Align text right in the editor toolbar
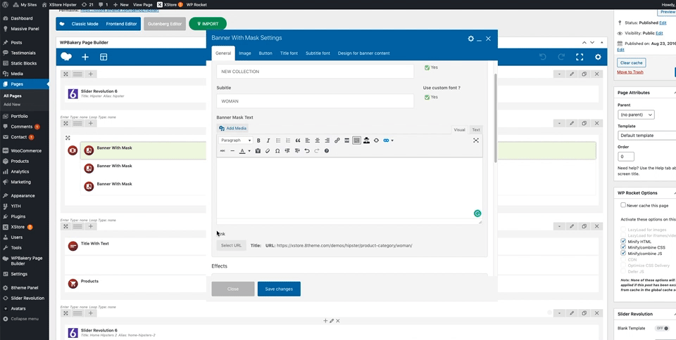676x340 pixels. [327, 140]
